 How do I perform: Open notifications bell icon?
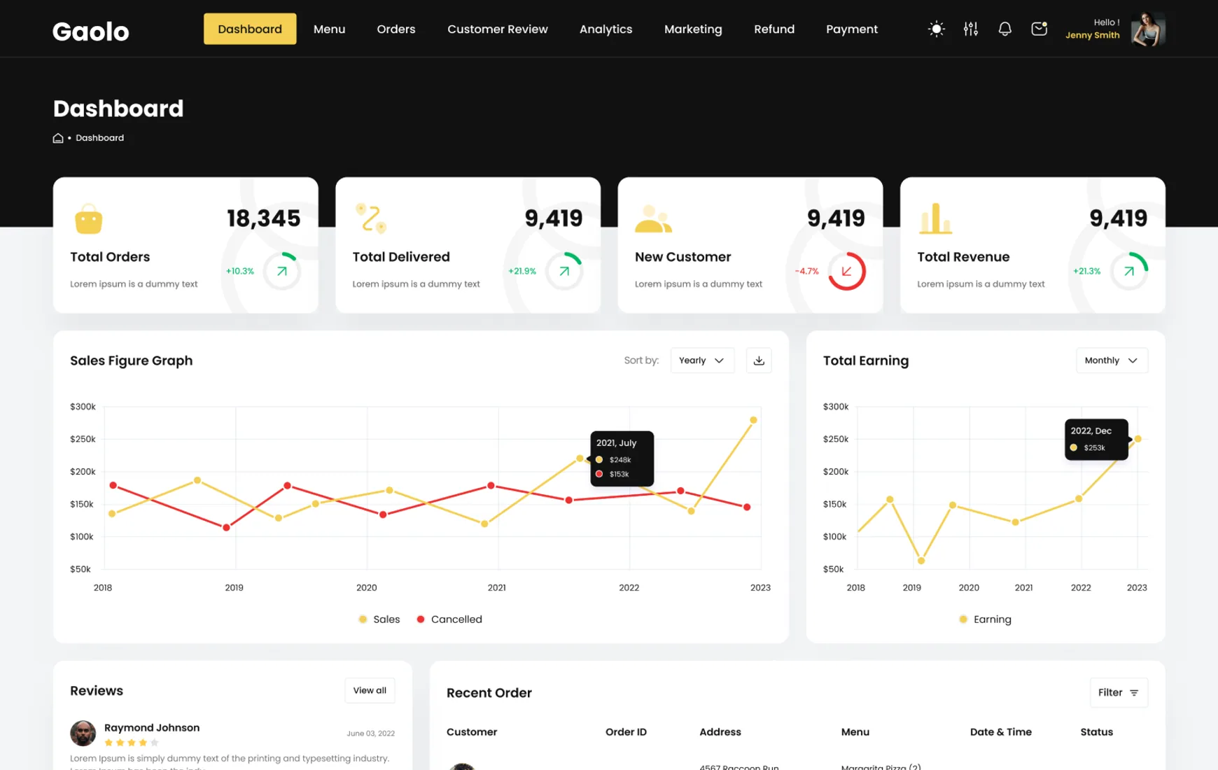tap(1004, 29)
